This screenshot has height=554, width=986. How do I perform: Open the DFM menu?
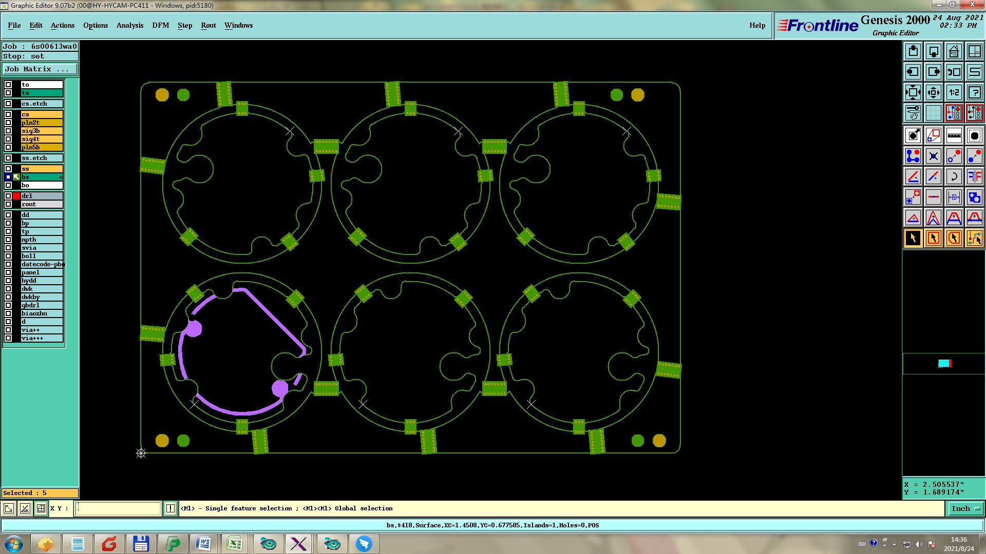coord(160,25)
